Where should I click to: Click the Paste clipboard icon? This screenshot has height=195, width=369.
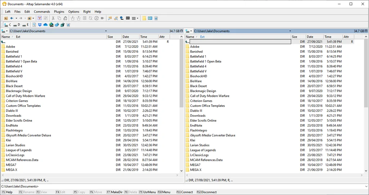point(65,18)
